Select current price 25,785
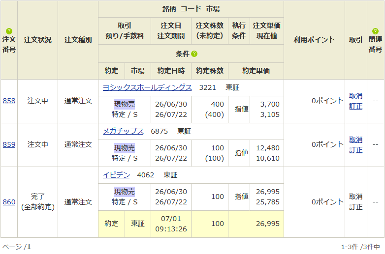Image resolution: width=385 pixels, height=254 pixels. [x=268, y=202]
